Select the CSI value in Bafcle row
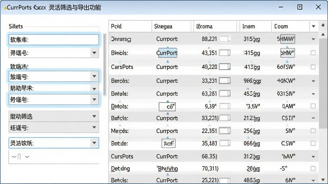Image resolution: width=328 pixels, height=184 pixels. (x=288, y=118)
